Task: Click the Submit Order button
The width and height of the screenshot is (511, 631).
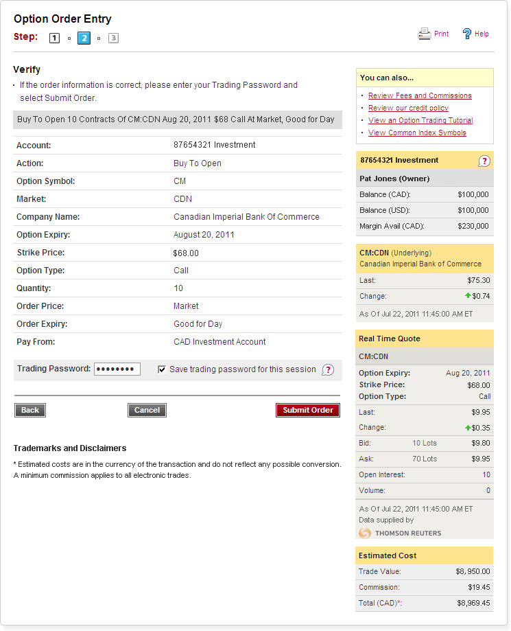Action: tap(308, 410)
